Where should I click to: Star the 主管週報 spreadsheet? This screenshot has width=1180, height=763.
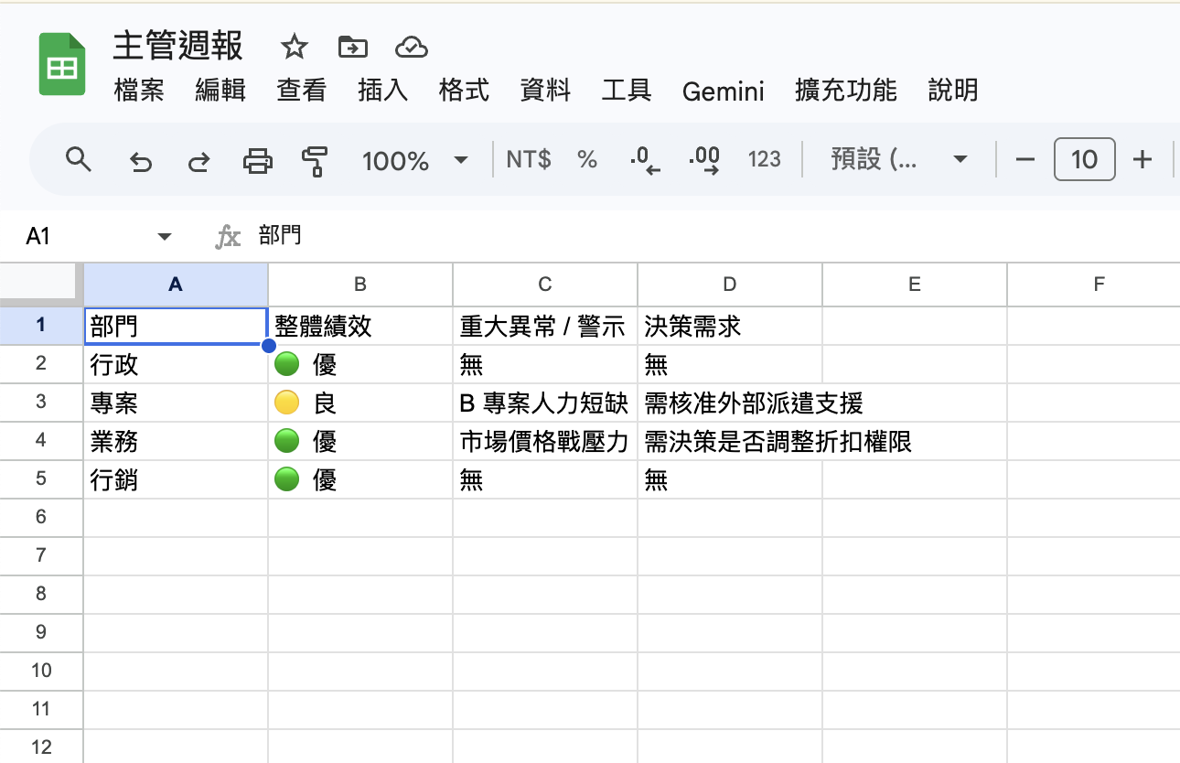pos(292,46)
